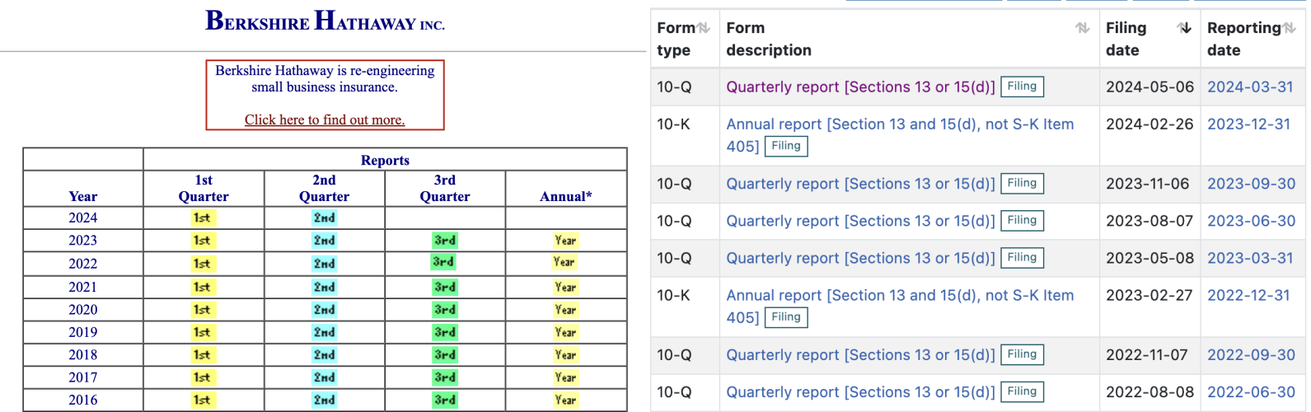Screen dimensions: 1311x412
Task: Select the 2016 year cell in reports table
Action: pos(83,400)
